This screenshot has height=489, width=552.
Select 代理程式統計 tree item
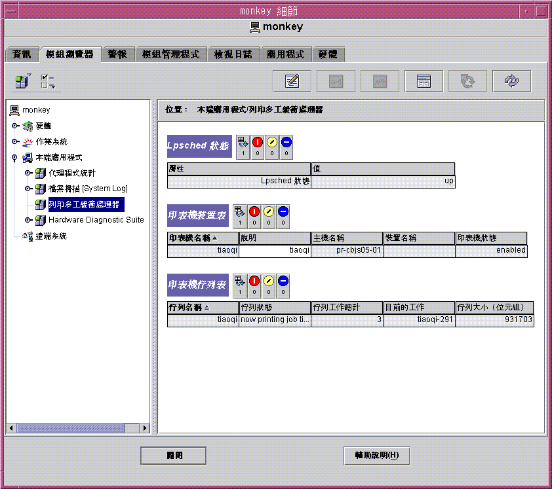point(72,173)
